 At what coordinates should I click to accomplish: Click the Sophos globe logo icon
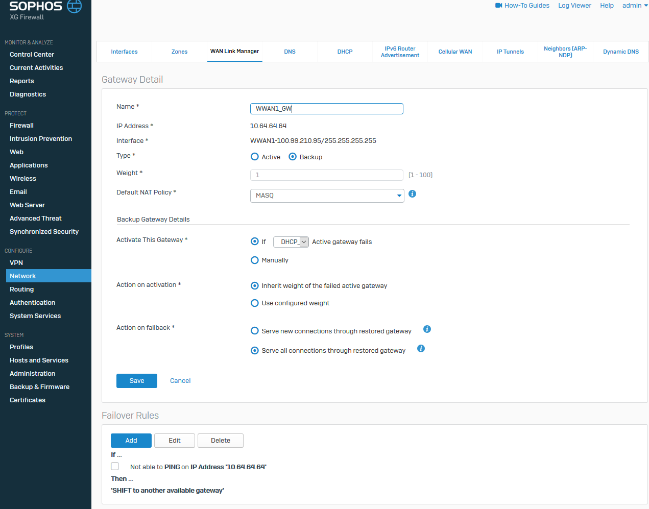click(x=75, y=6)
